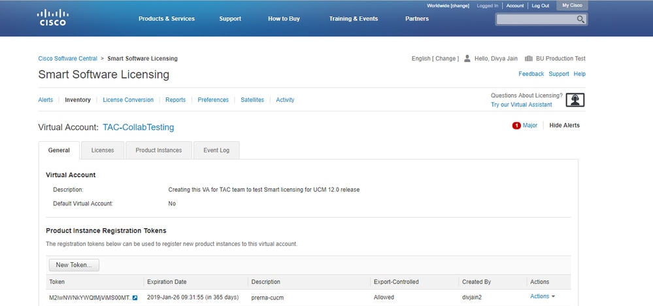
Task: Expand Actions dropdown for prerna-cucm token
Action: coord(543,296)
